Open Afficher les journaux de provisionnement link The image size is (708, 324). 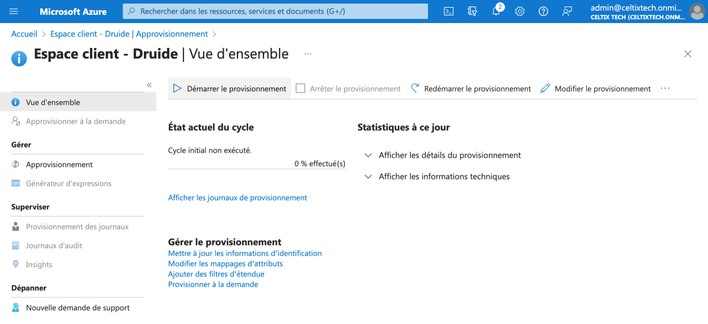click(x=237, y=197)
